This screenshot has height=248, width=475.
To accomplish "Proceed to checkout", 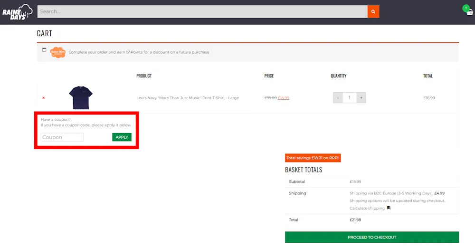I will tap(372, 237).
